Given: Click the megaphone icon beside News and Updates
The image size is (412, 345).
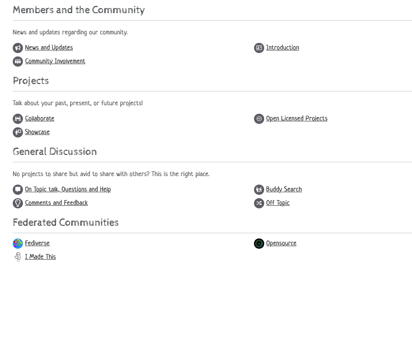Looking at the screenshot, I should 17,48.
